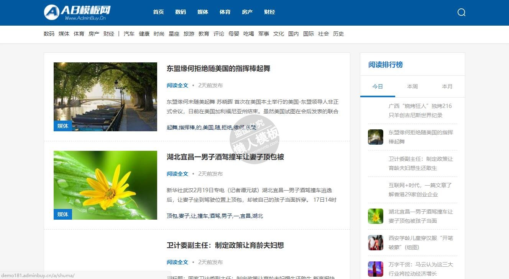509x279 pixels.
Task: Open sidebar item 西安学龄儿童穿汉服“开笔破蒙”
Action: pos(421,243)
